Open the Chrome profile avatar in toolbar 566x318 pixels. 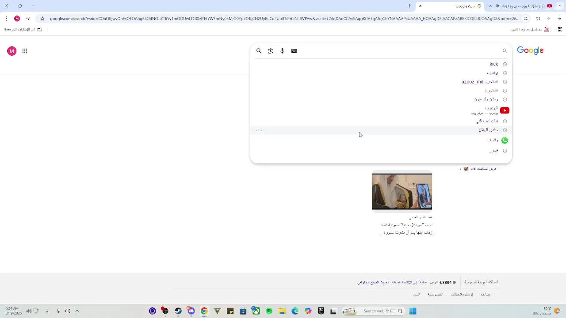(x=17, y=19)
